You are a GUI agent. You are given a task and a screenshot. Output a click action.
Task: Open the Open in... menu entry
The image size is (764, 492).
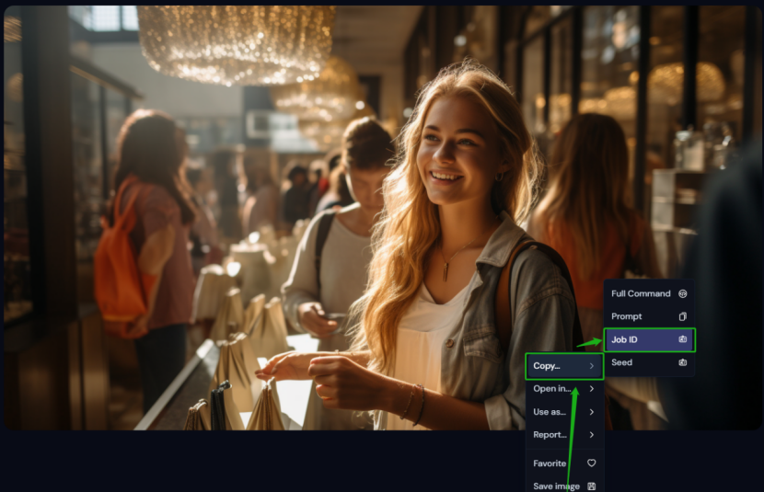pyautogui.click(x=564, y=389)
